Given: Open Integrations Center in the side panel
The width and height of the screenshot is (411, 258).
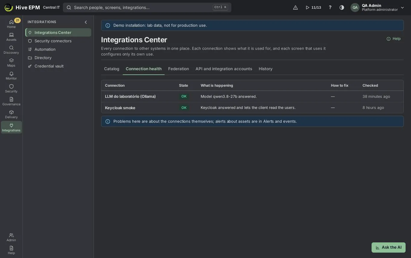Looking at the screenshot, I should pos(58,32).
